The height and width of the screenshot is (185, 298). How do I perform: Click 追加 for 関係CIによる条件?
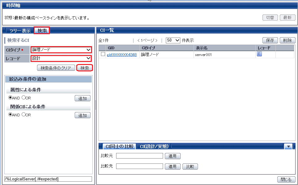pos(82,115)
